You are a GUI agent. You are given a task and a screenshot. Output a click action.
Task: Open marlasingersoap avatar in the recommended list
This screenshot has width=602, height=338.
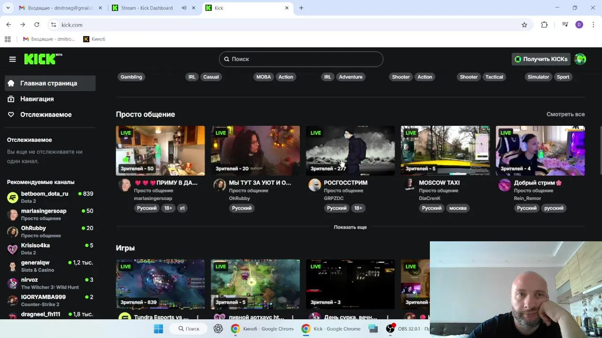pyautogui.click(x=13, y=215)
